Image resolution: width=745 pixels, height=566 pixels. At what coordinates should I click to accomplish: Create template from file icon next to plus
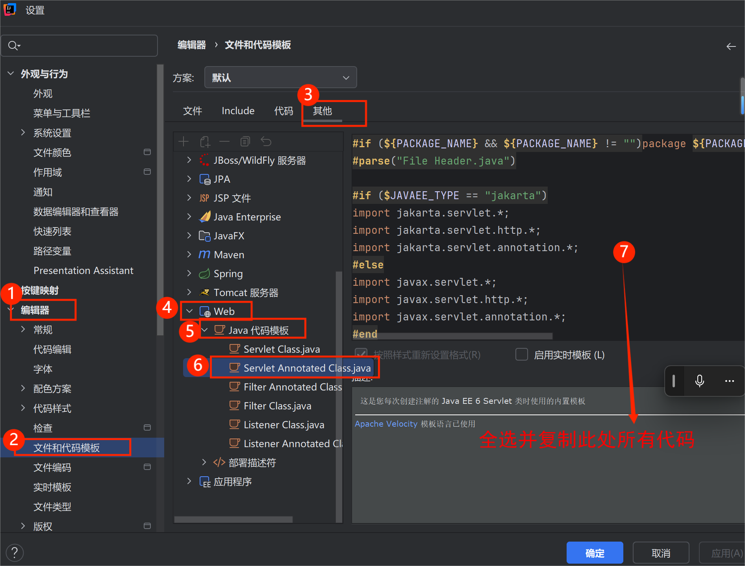coord(205,142)
